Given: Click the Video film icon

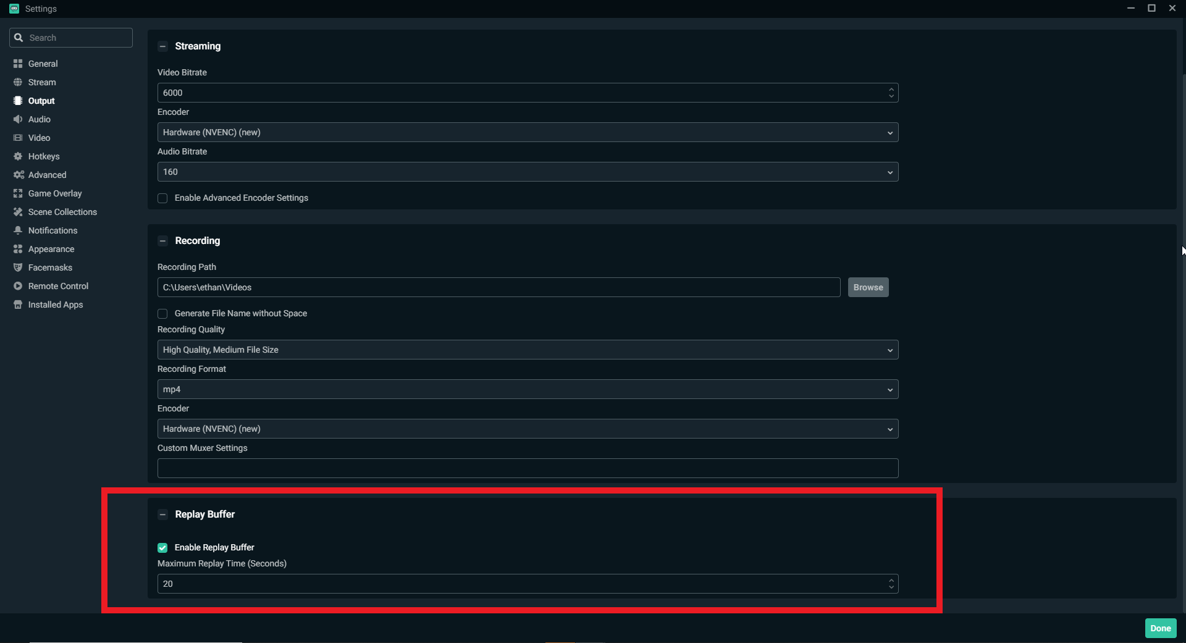Looking at the screenshot, I should [x=18, y=138].
